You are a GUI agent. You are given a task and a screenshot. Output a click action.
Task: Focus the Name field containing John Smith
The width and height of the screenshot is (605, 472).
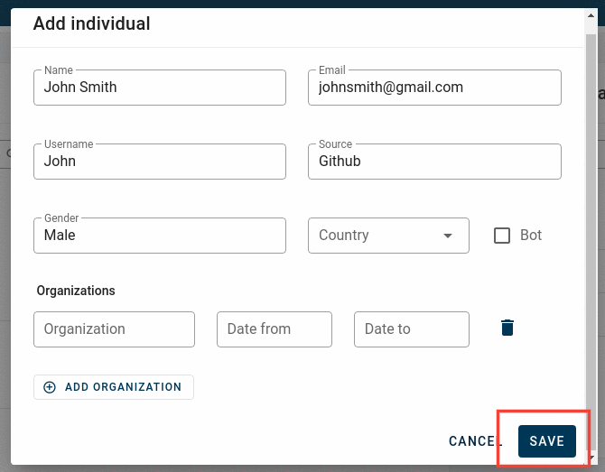(x=160, y=88)
